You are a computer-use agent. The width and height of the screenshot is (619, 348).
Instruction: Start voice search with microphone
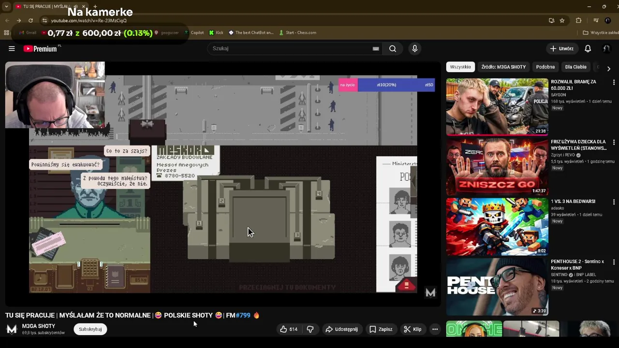tap(414, 48)
